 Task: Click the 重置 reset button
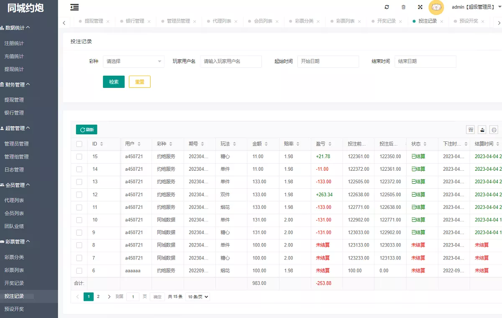point(139,82)
